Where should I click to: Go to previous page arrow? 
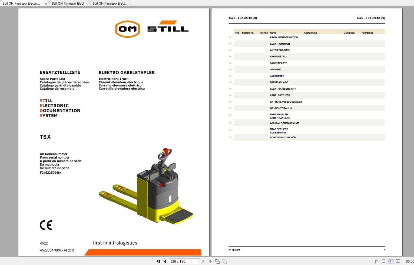click(165, 261)
